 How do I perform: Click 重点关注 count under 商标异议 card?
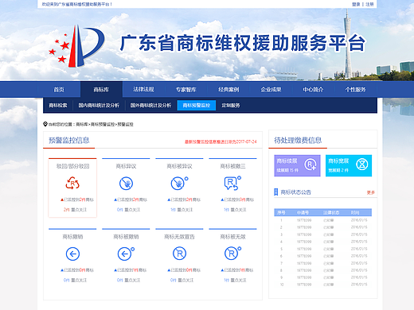click(x=128, y=210)
